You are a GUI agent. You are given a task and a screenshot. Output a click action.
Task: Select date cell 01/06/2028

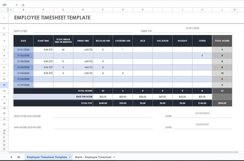tap(23, 79)
